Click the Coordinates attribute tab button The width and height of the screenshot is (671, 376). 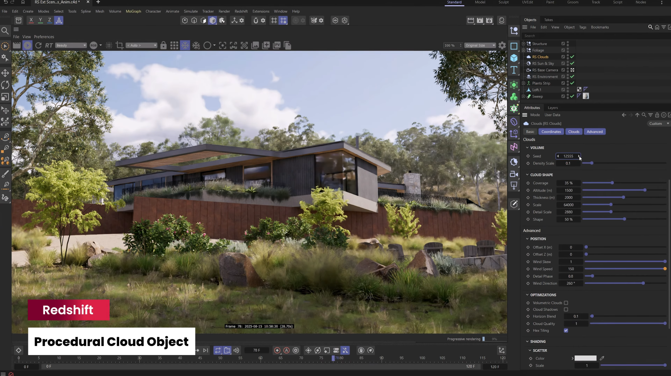tap(551, 132)
